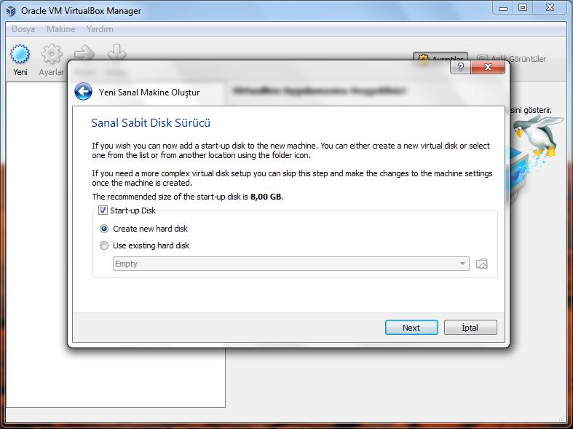Click the Sanal Sabit Disk Sürücü heading
Image resolution: width=573 pixels, height=429 pixels.
(x=151, y=123)
